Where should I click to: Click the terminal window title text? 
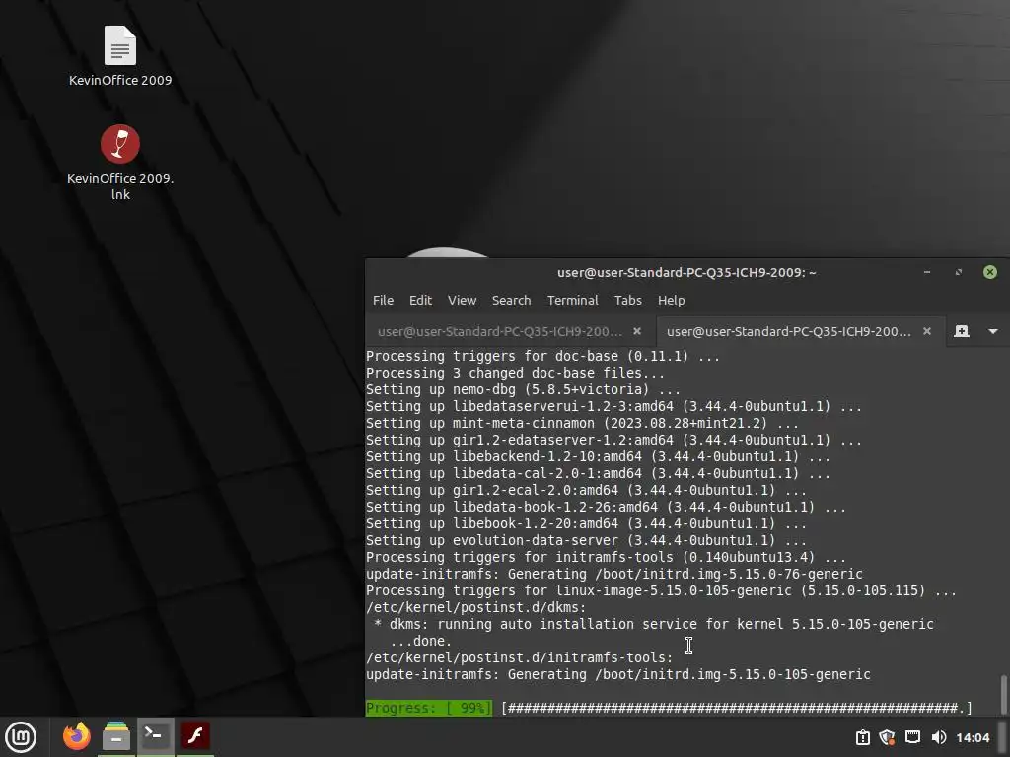(686, 272)
